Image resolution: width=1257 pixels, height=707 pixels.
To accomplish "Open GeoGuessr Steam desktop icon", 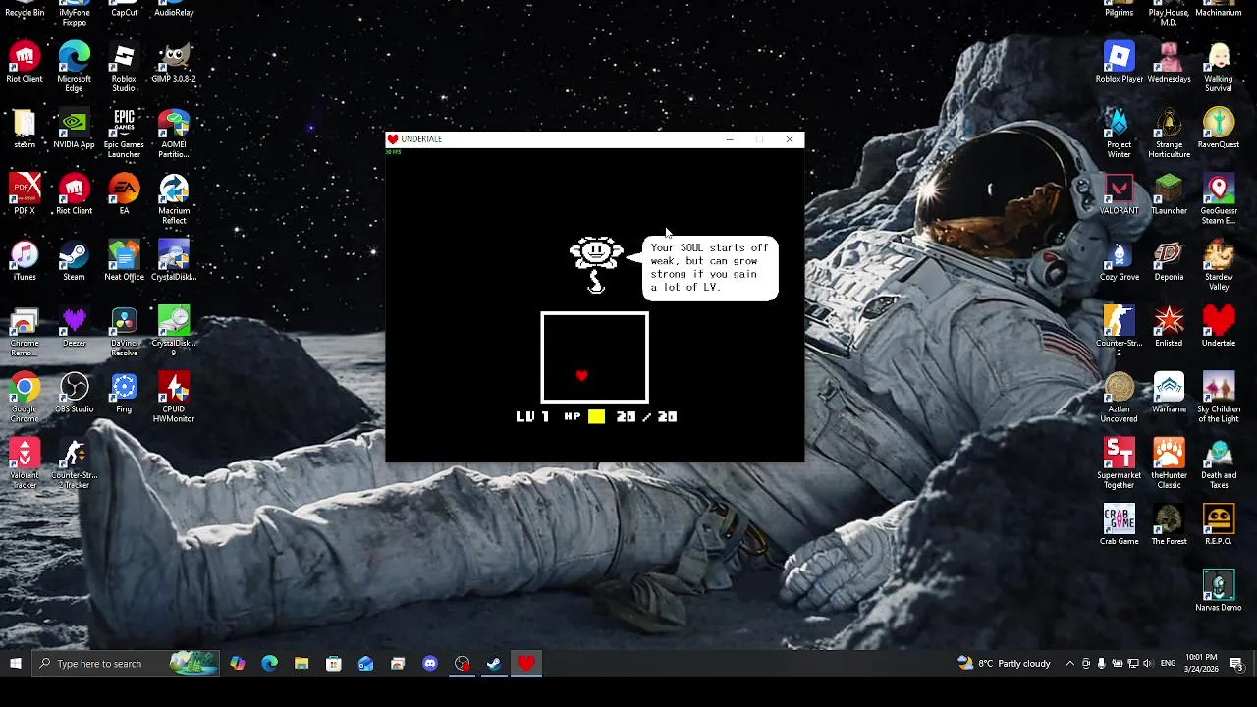I will click(x=1219, y=199).
